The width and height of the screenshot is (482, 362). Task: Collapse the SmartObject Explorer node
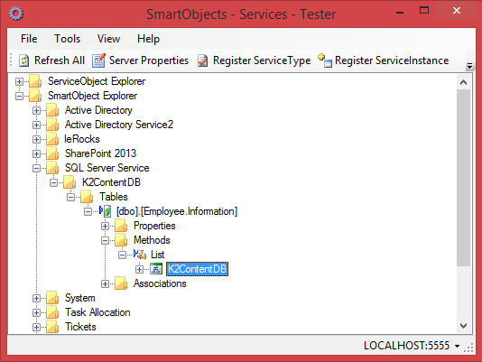(19, 96)
